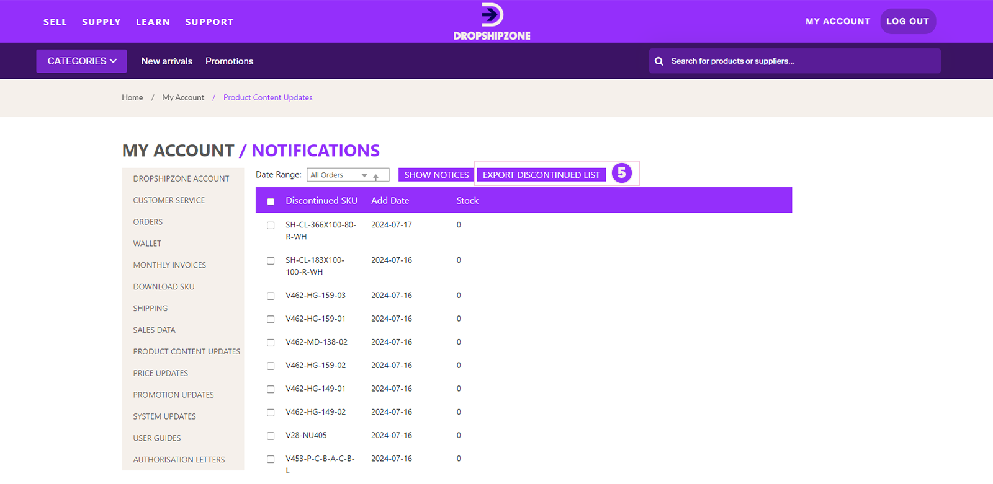Click the Show Notices button

[436, 175]
